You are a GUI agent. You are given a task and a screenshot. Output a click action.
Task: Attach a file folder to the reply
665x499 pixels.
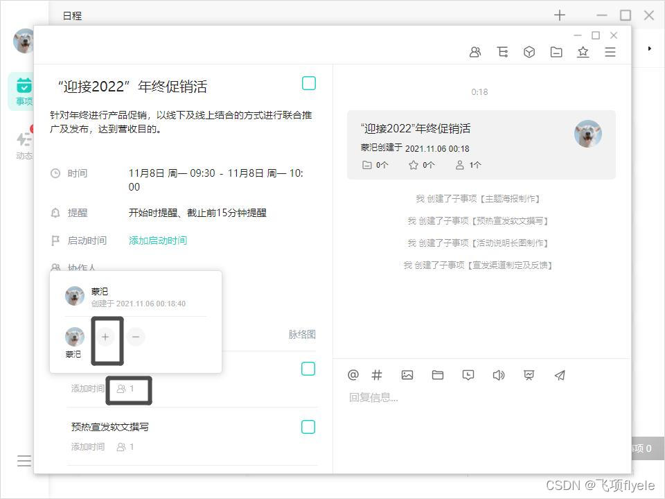[x=437, y=375]
